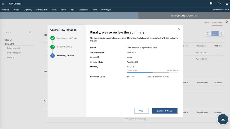Viewport: 230px width, 129px height.
Task: Click the blue-dev permitted user name
Action: pyautogui.click(x=131, y=77)
